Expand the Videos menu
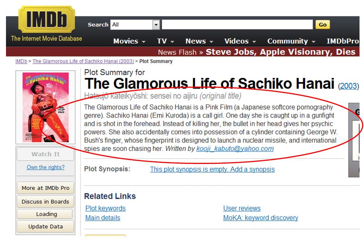Viewport: 364px width, 240px height. tap(240, 41)
